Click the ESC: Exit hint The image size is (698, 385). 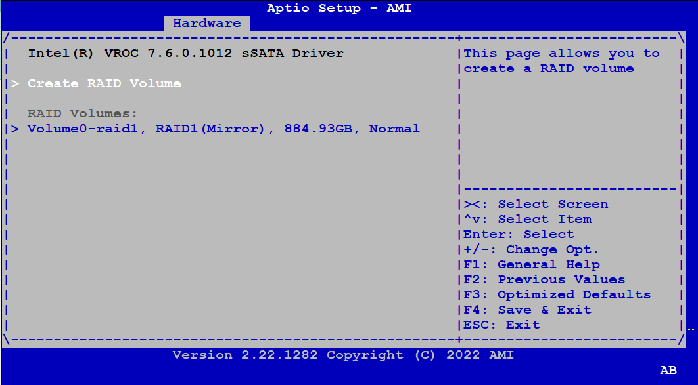501,325
